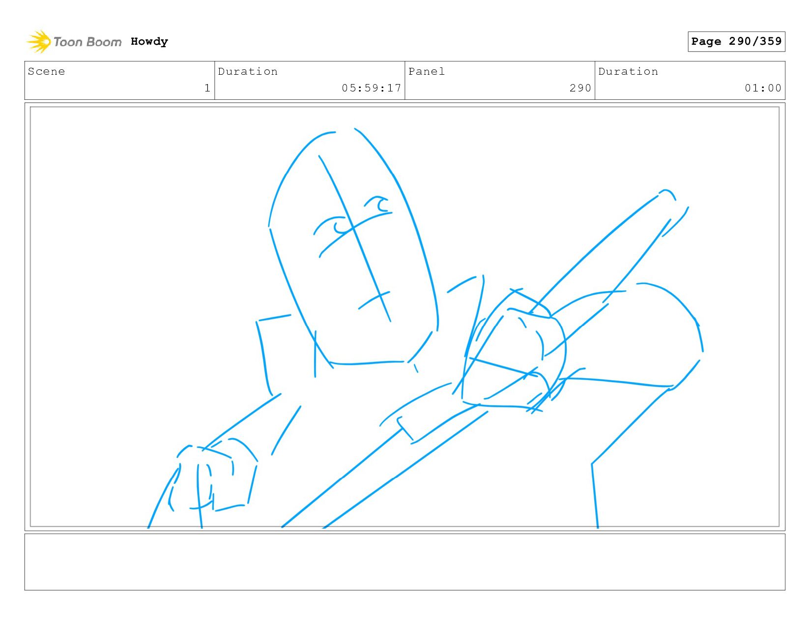Click the panel duration '01:00'
Viewport: 811px width, 627px height.
763,88
